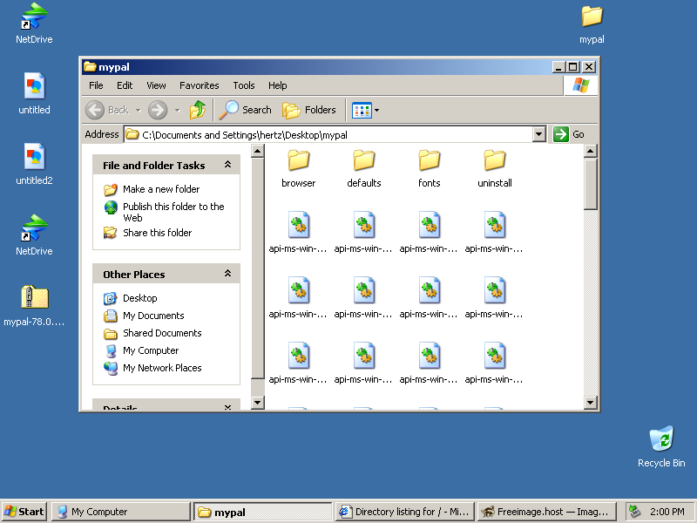The width and height of the screenshot is (697, 523).
Task: Open the uninstall folder
Action: tap(494, 168)
